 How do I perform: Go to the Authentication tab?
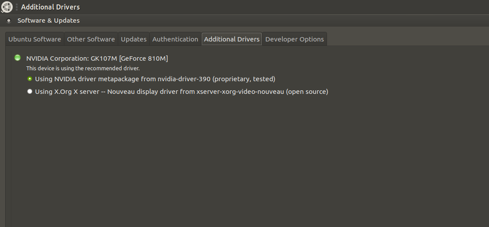click(x=175, y=39)
